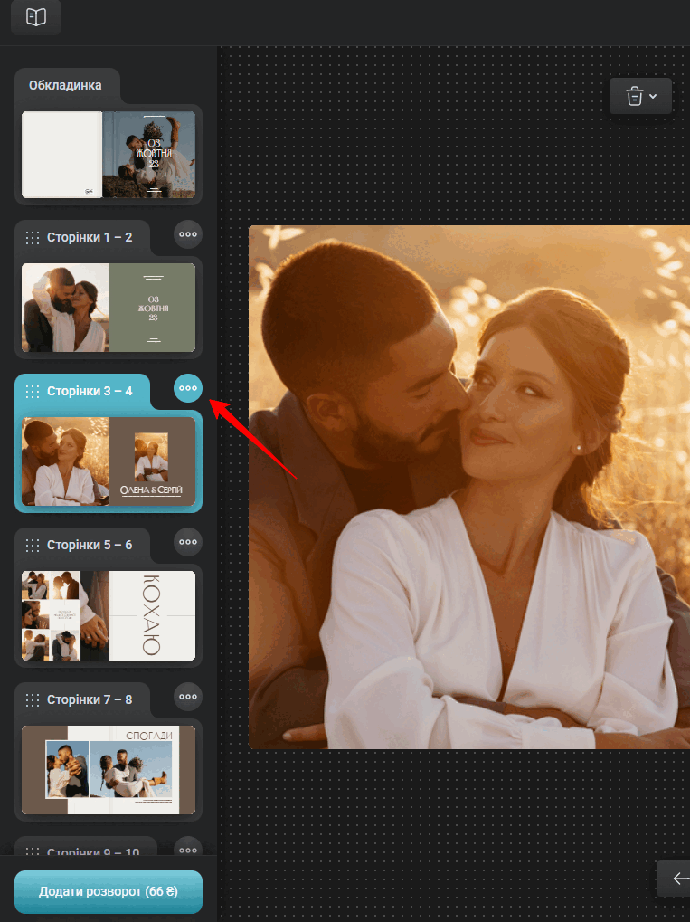Open the trash delete dropdown
The height and width of the screenshot is (922, 690).
(x=640, y=96)
